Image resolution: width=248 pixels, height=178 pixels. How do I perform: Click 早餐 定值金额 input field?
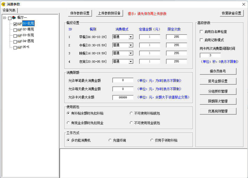tap(150, 37)
